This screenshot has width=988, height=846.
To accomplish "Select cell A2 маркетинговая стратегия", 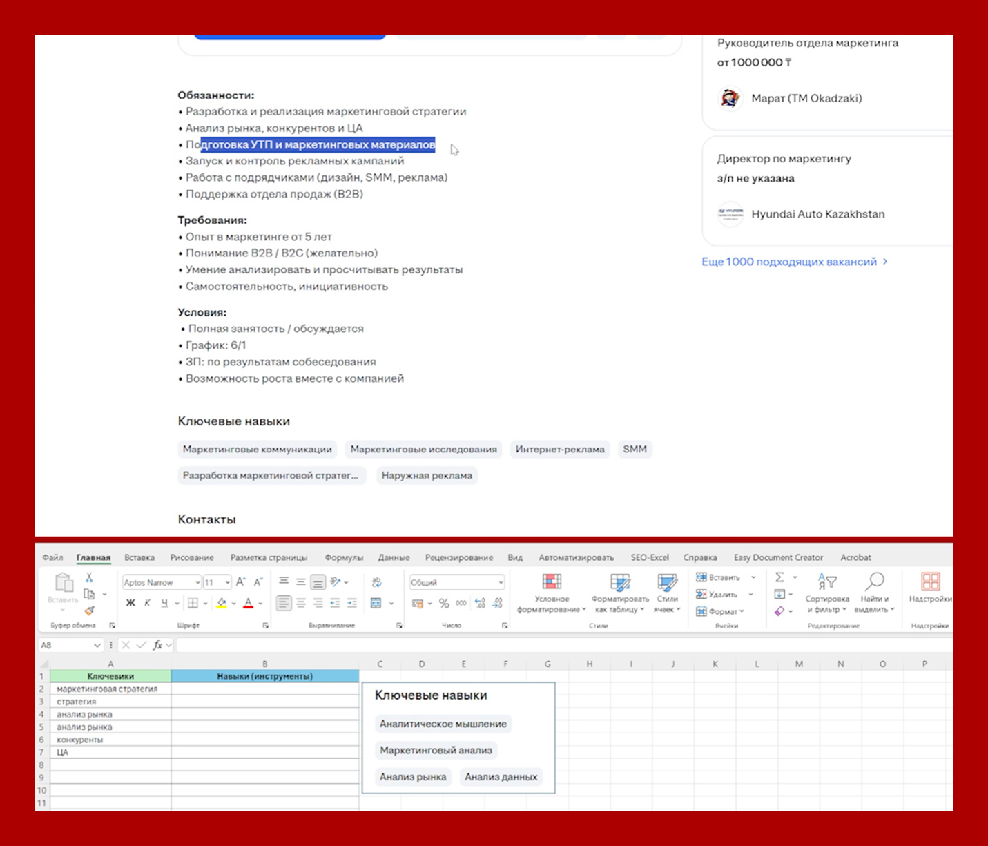I will coord(110,689).
